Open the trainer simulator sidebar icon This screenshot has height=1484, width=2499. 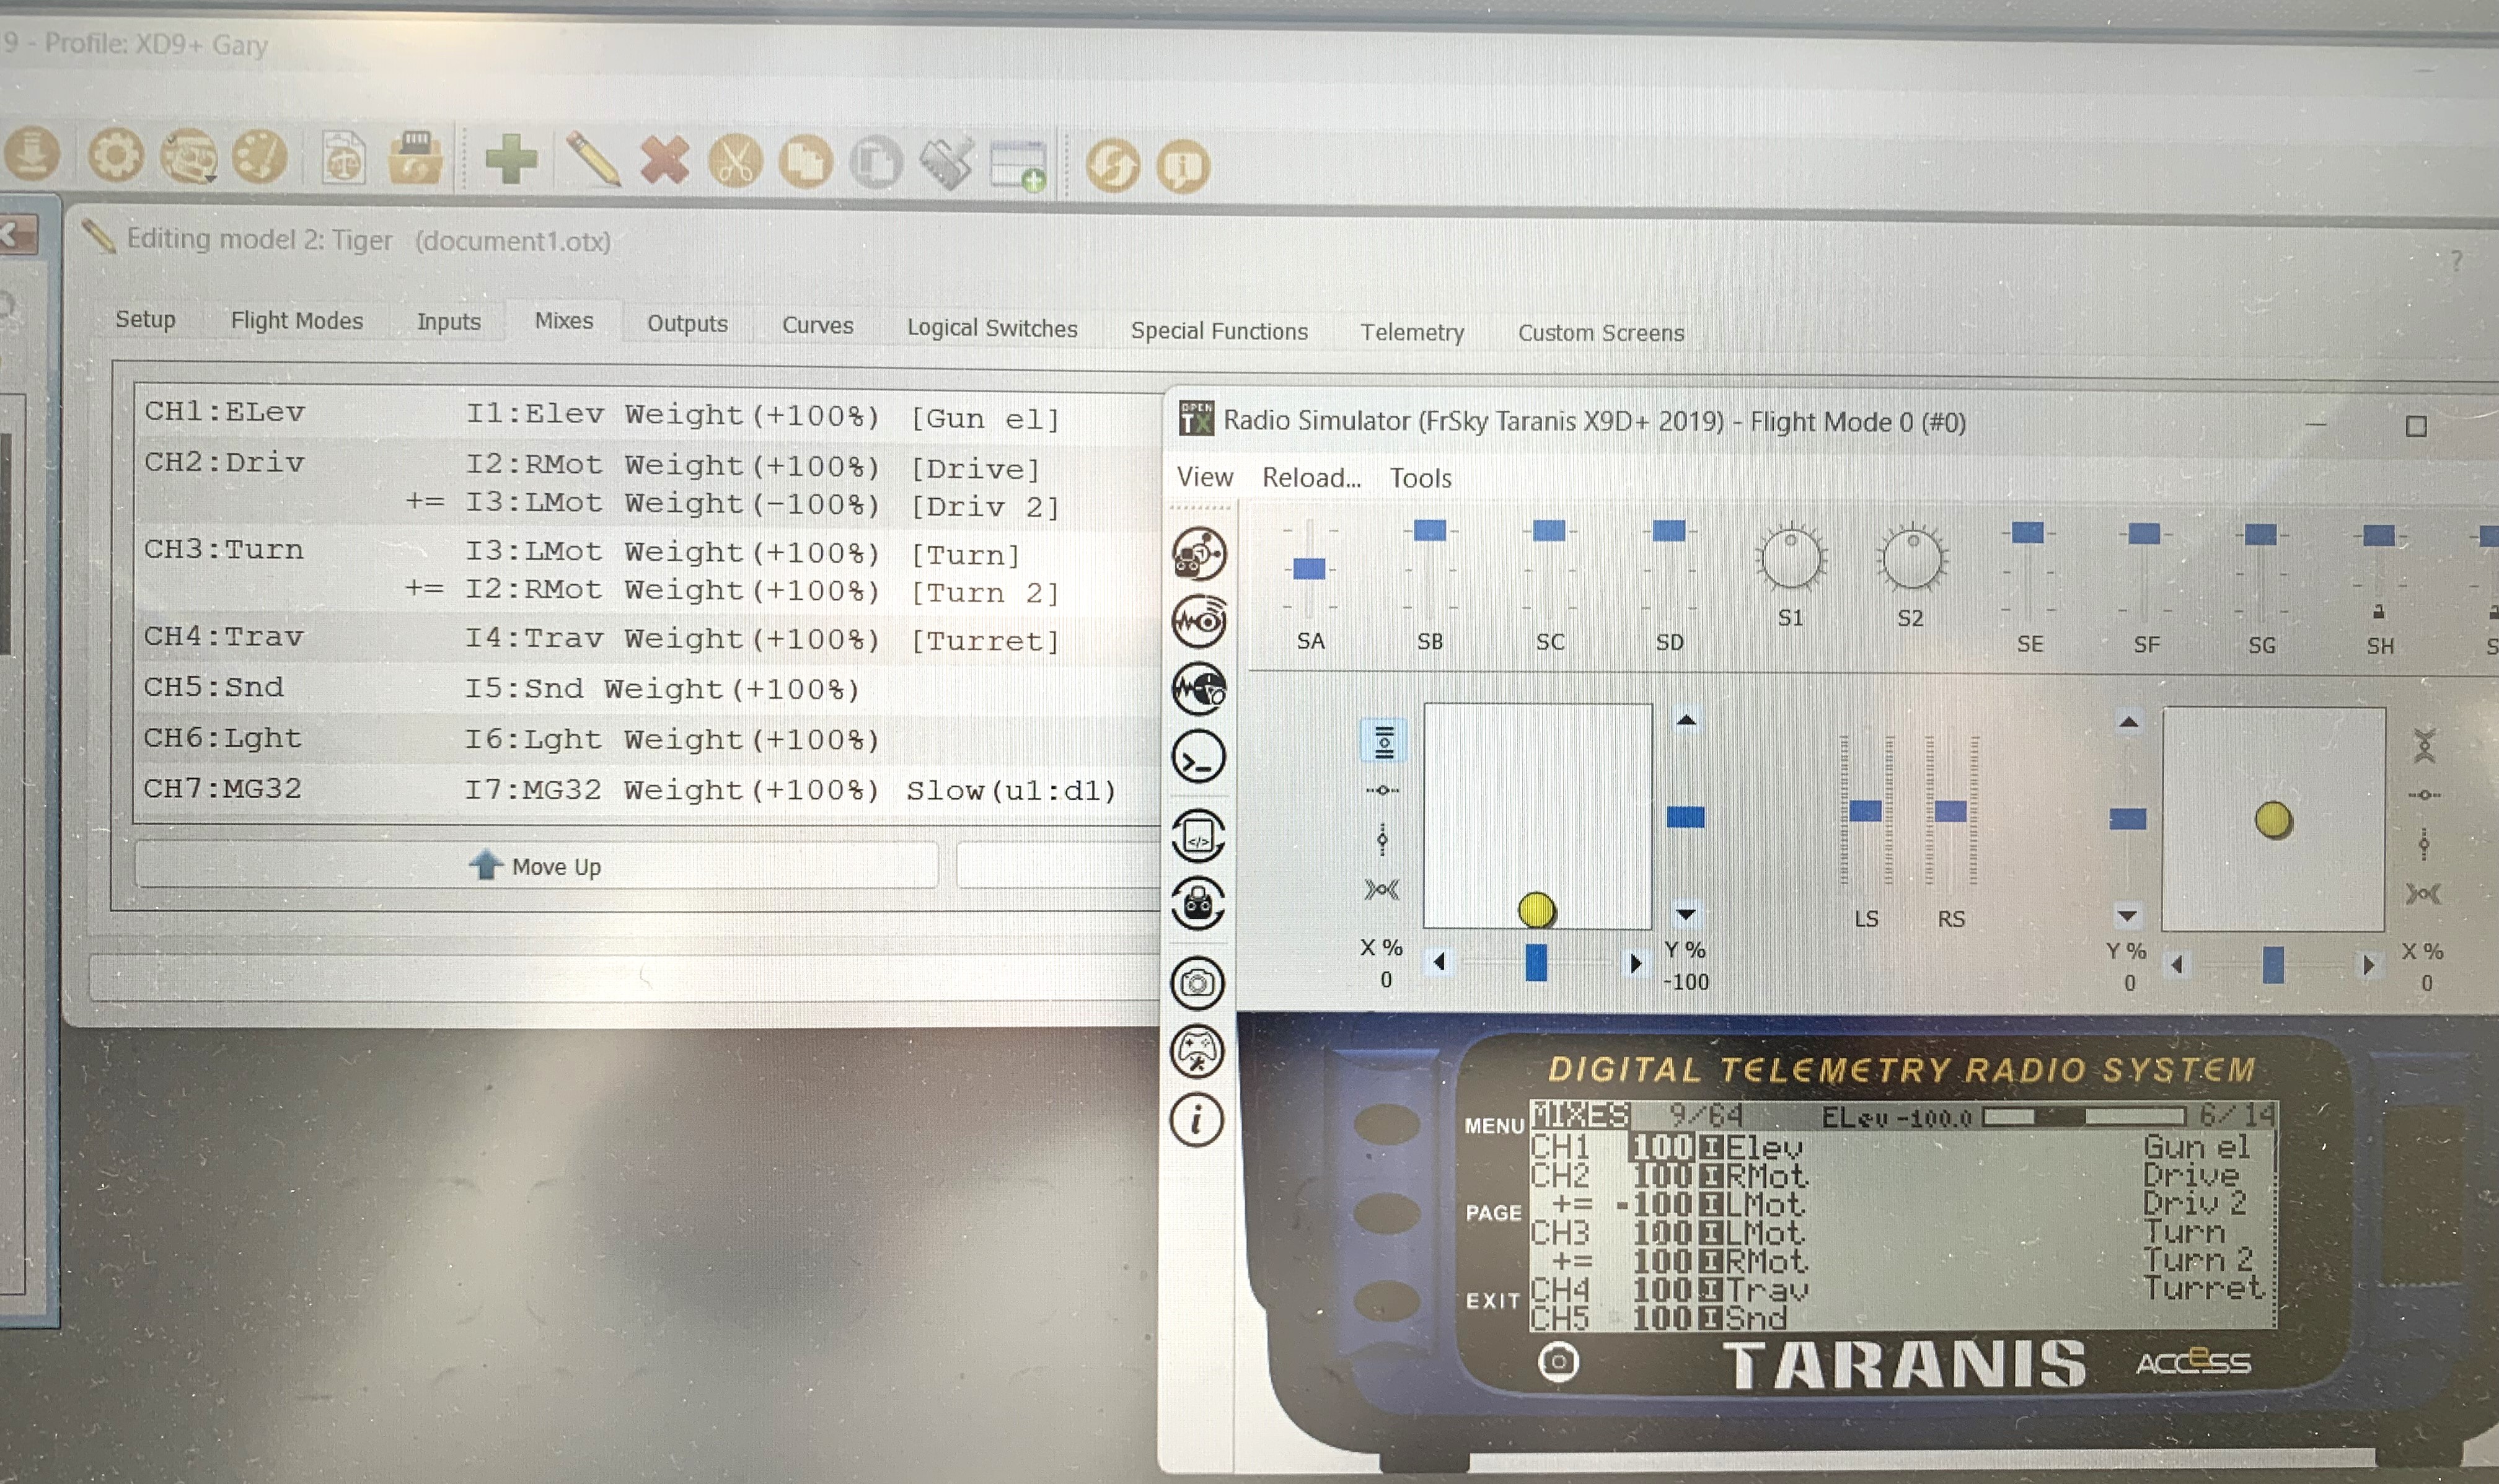tap(1199, 689)
